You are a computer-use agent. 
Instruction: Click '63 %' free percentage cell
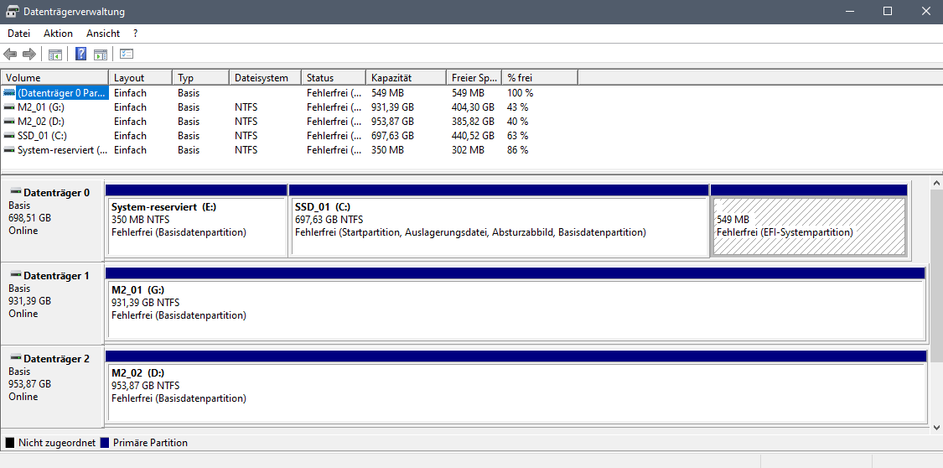coord(518,136)
